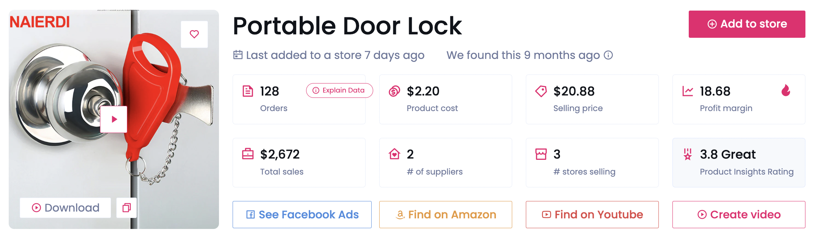The image size is (813, 235).
Task: Click the heart favorite icon on product image
Action: point(194,34)
